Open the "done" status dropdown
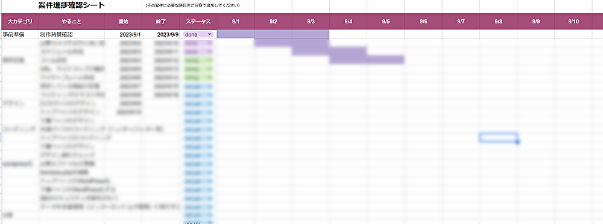This screenshot has width=603, height=224. tap(198, 34)
